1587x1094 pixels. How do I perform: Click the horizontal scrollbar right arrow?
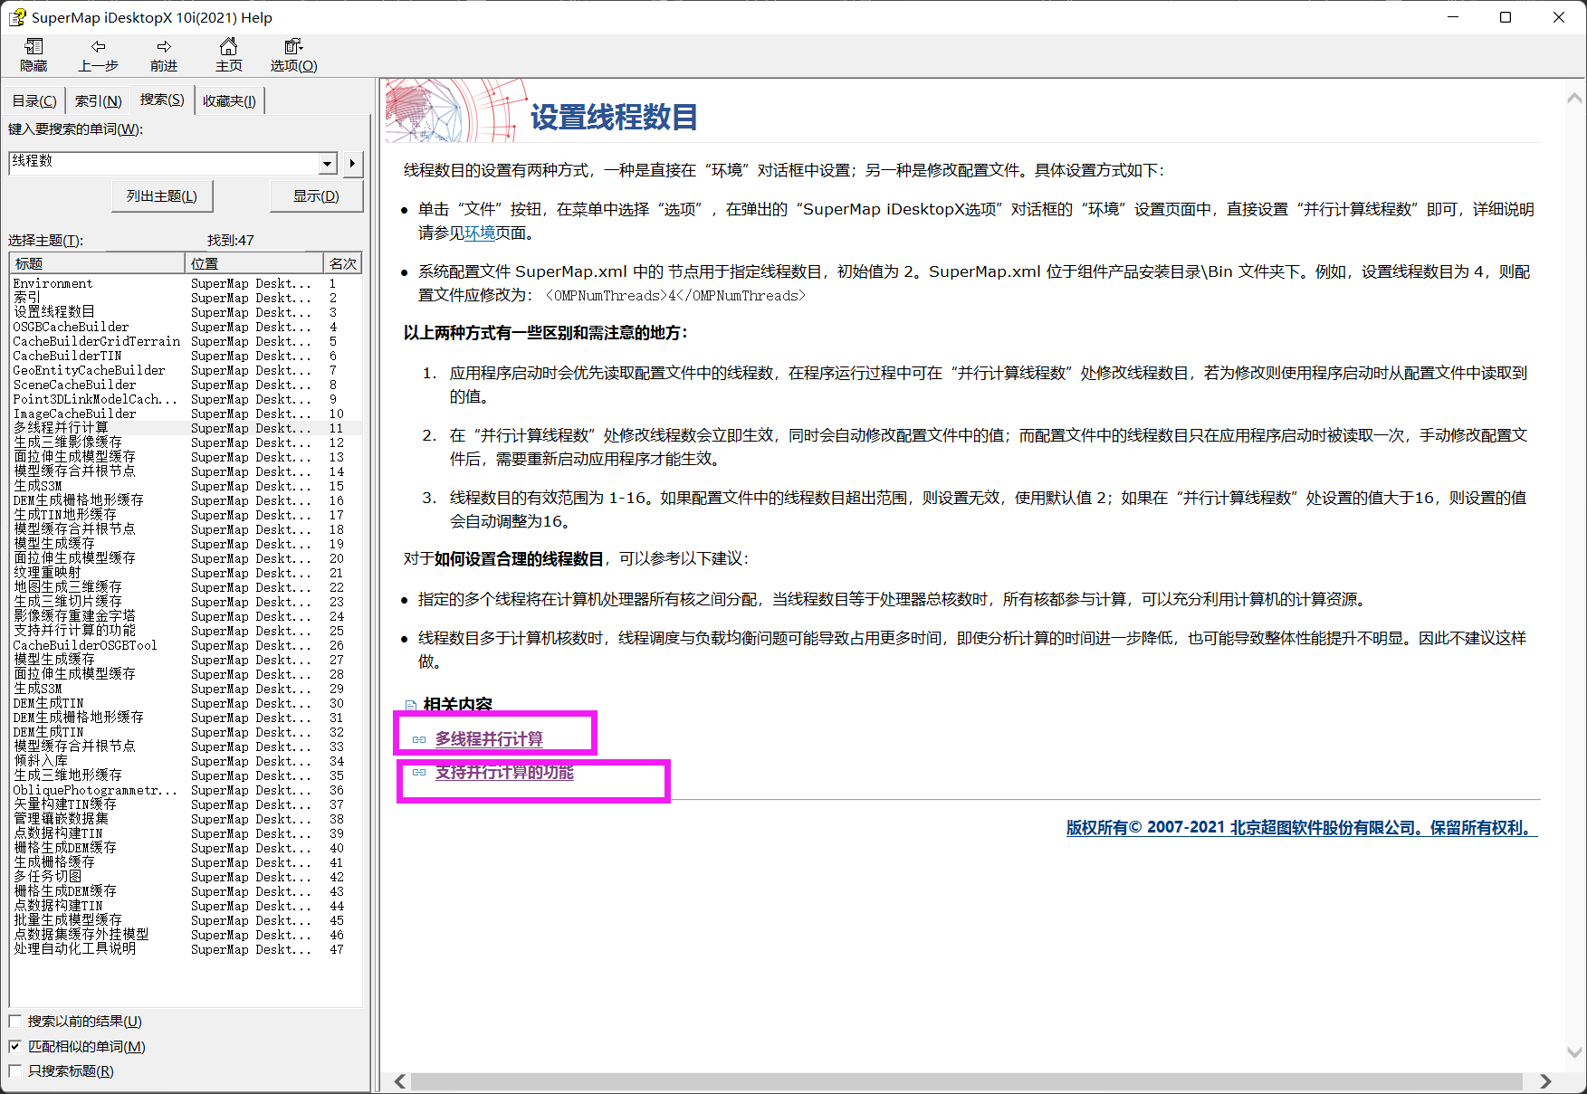(1545, 1081)
